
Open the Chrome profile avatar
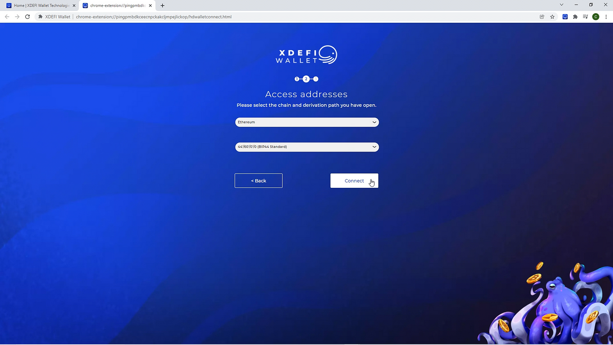(x=595, y=17)
